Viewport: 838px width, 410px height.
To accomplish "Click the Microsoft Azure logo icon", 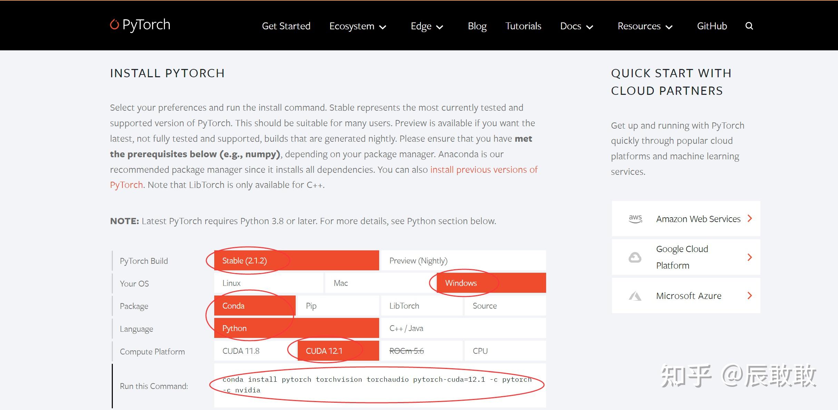I will 635,296.
